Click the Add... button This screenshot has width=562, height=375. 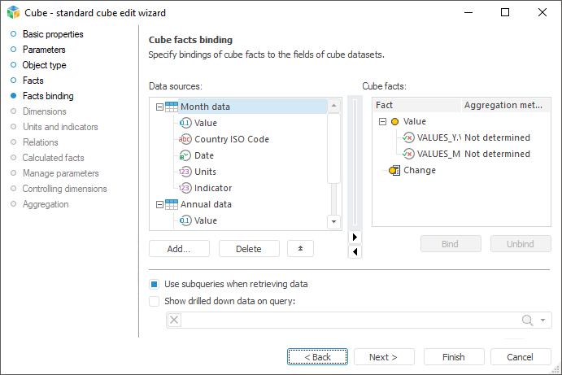pos(179,248)
